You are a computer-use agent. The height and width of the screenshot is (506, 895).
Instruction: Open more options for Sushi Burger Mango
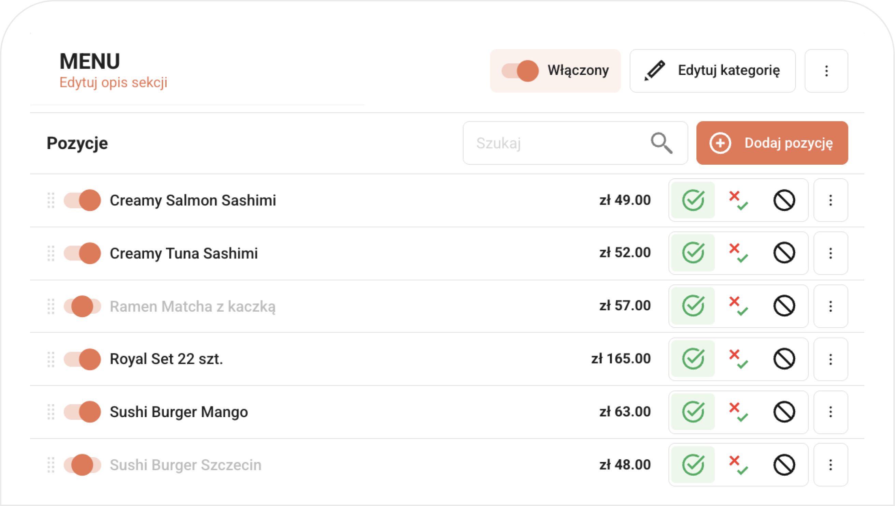830,412
